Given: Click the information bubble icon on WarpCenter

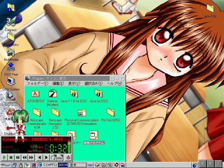Looking at the screenshot, I should click(x=195, y=165).
